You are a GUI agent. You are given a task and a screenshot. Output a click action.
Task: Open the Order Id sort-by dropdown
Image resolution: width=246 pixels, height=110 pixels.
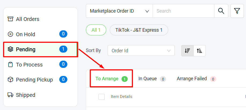(141, 50)
